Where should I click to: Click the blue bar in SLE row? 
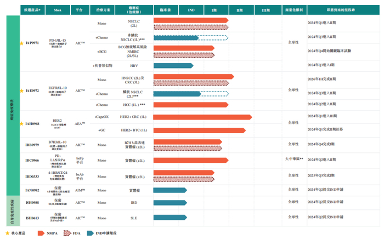click(170, 218)
